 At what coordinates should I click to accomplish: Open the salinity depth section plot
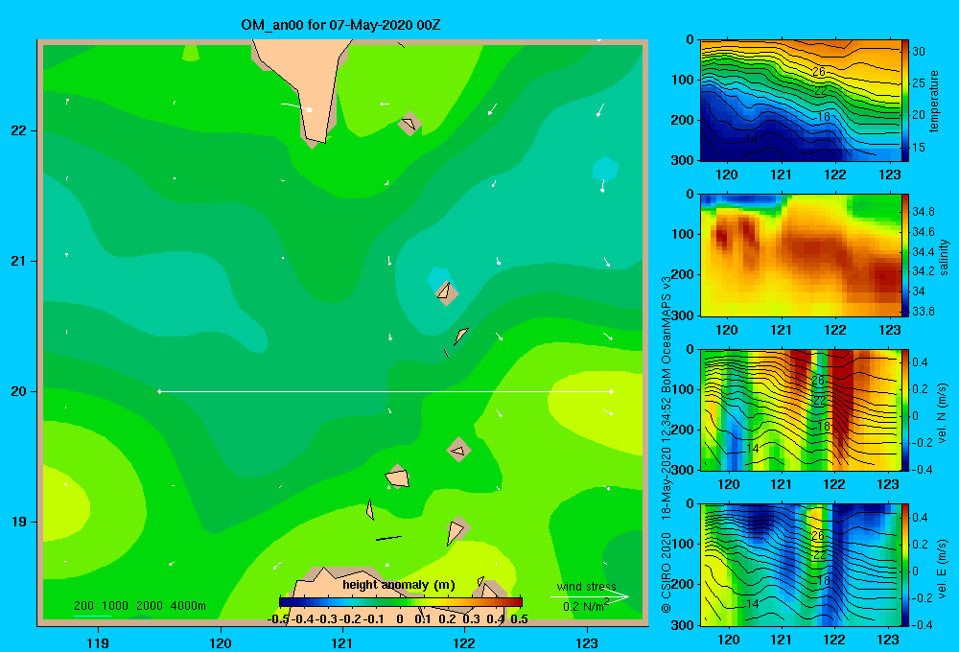(x=801, y=255)
